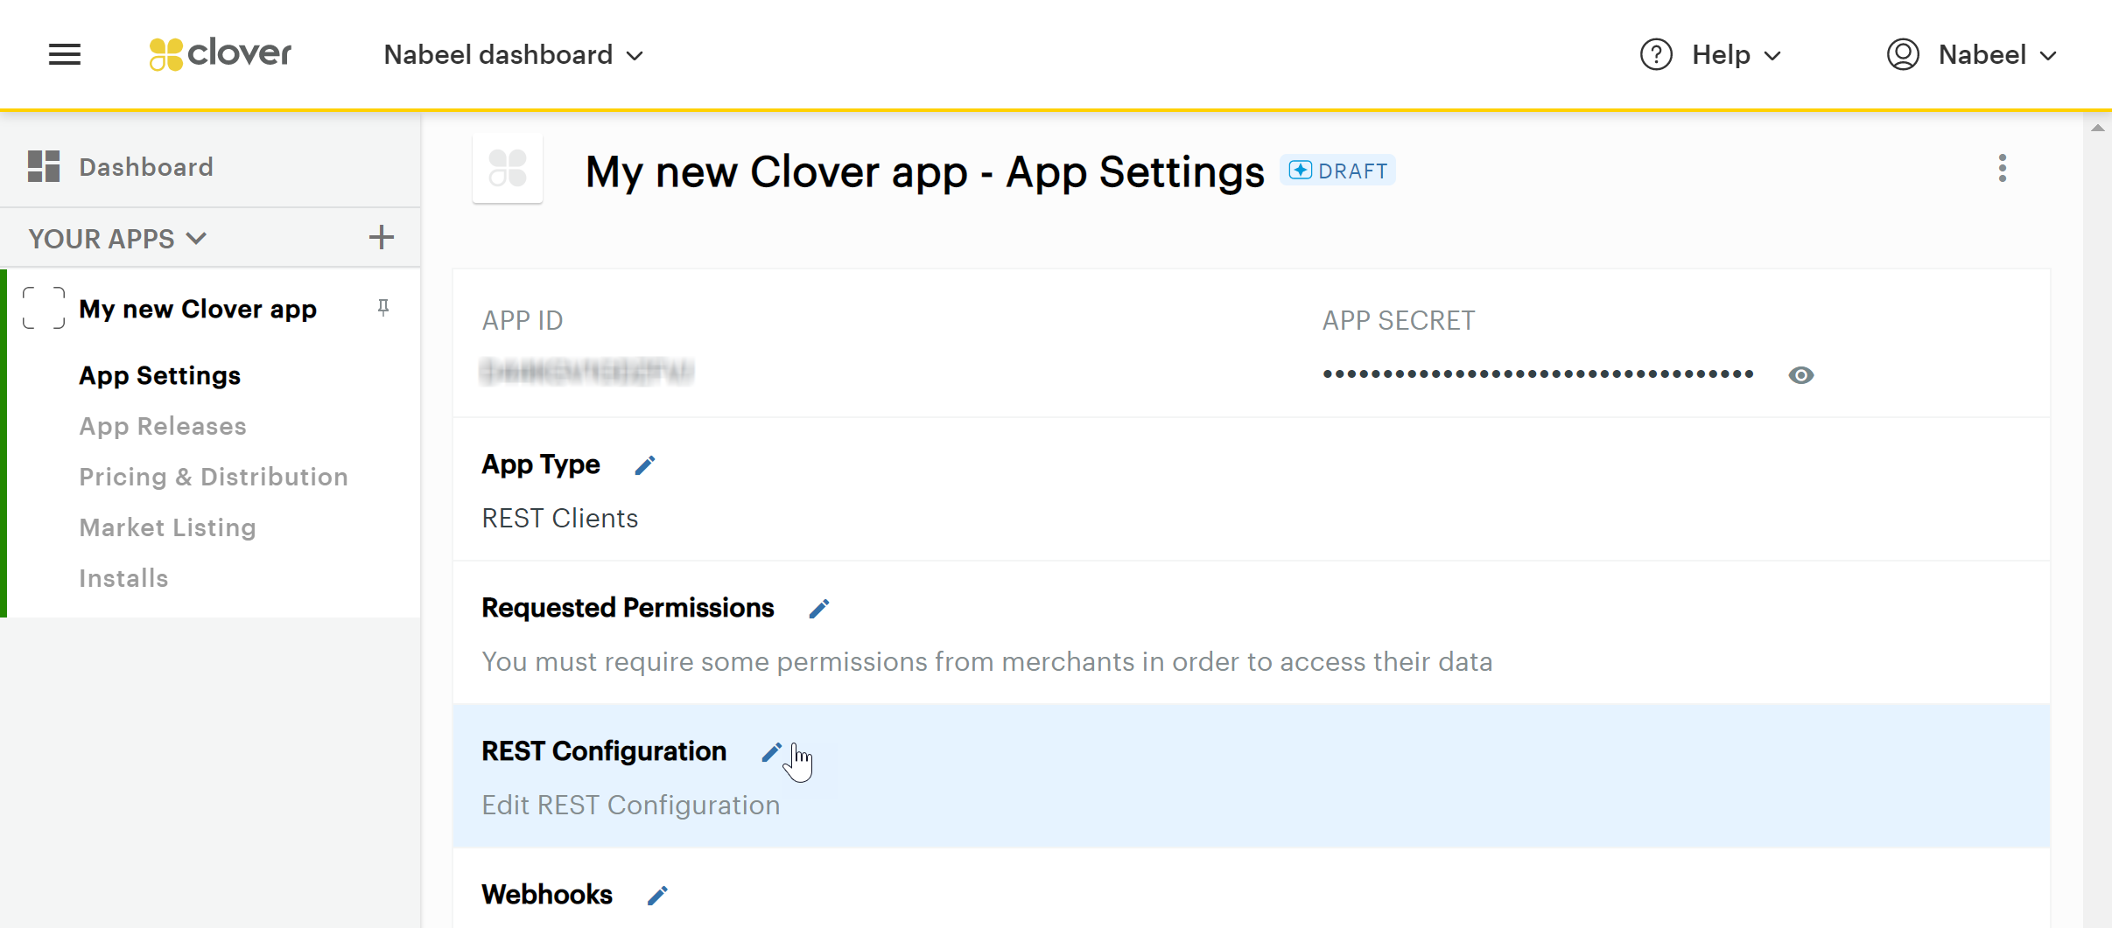
Task: Open Pricing & Distribution sidebar item
Action: 214,477
